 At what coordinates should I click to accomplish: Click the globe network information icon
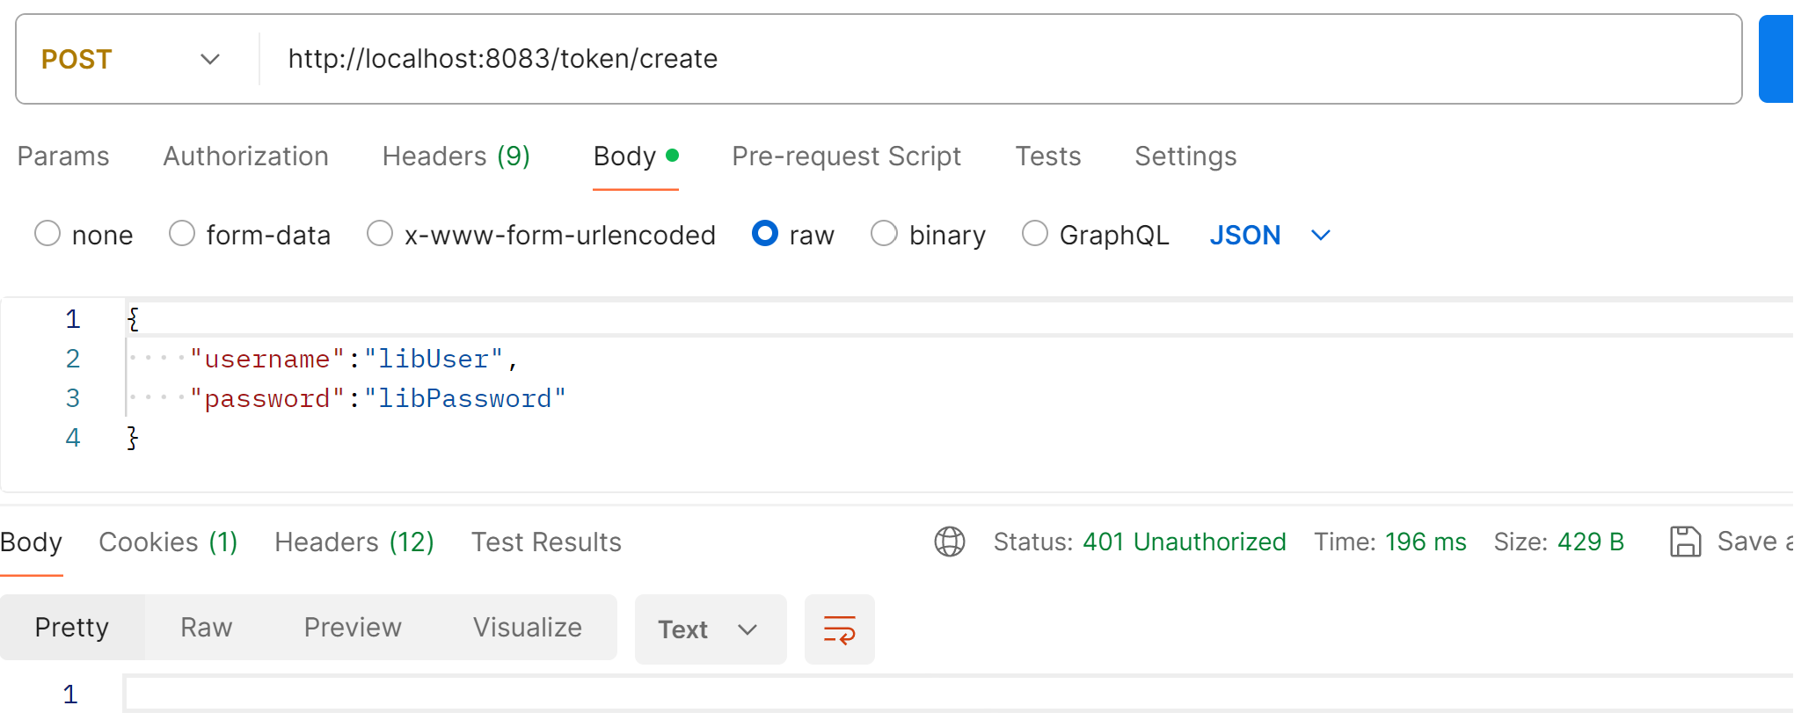pos(950,542)
